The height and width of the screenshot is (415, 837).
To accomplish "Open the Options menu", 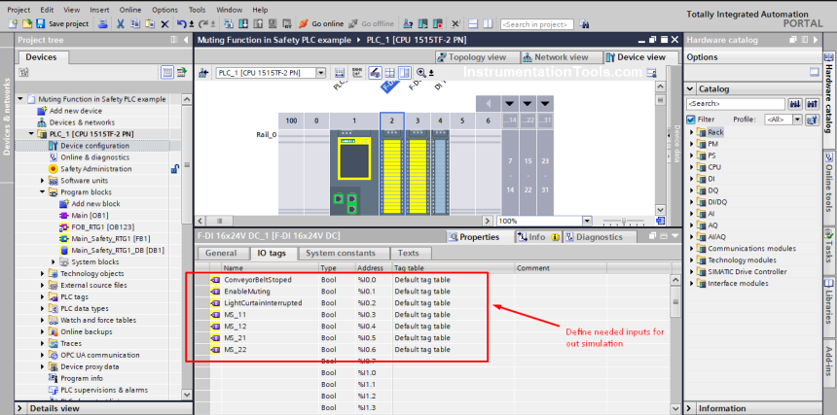I will (x=164, y=10).
